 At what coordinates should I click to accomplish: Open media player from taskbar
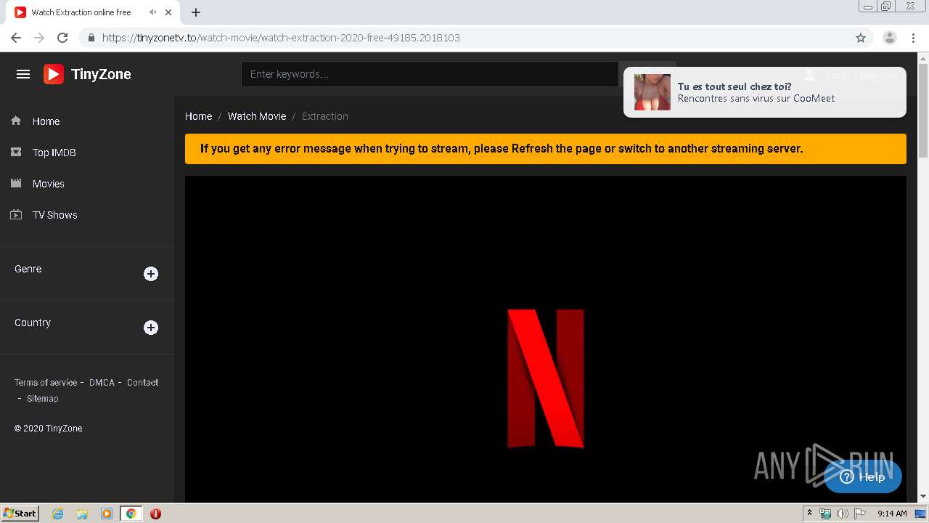107,514
